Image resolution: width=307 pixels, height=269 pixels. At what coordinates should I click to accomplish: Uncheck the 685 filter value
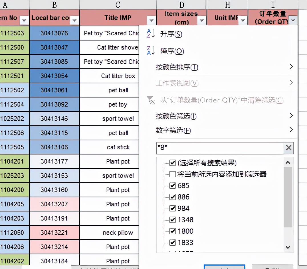coord(173,185)
